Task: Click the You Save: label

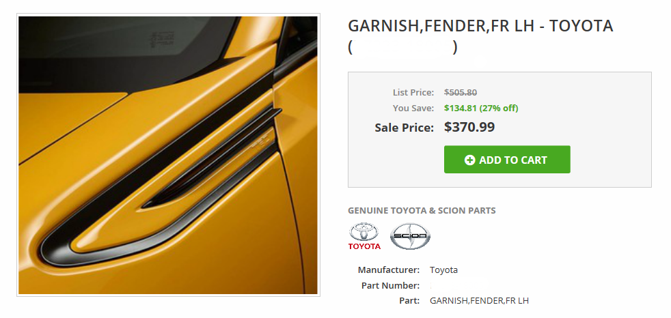Action: [413, 108]
